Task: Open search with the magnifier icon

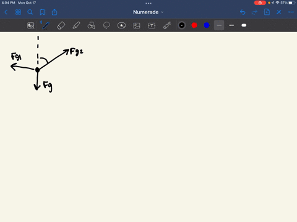Action: pos(30,12)
